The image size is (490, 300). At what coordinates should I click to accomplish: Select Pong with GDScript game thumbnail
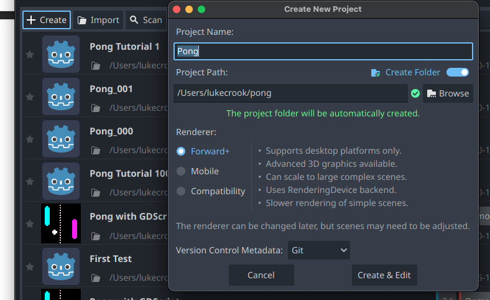pos(61,223)
